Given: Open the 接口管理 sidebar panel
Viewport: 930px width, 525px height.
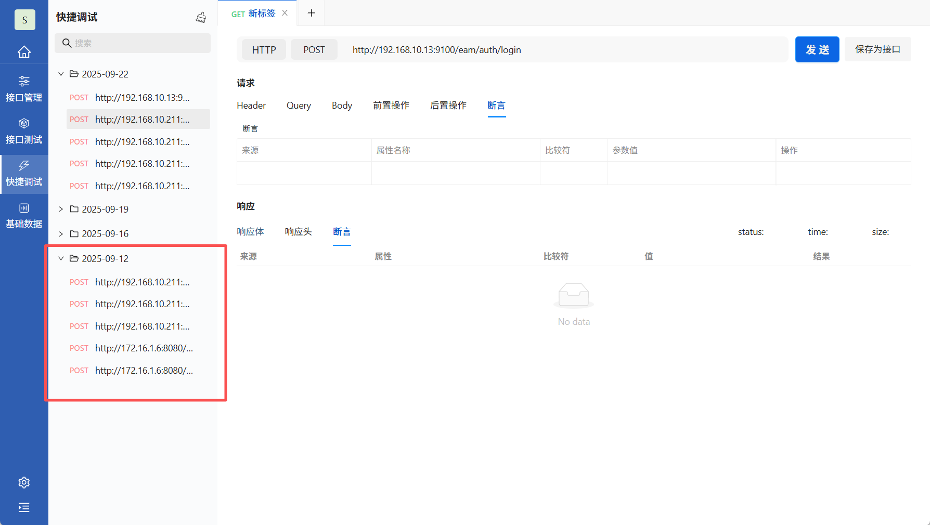Looking at the screenshot, I should click(24, 87).
